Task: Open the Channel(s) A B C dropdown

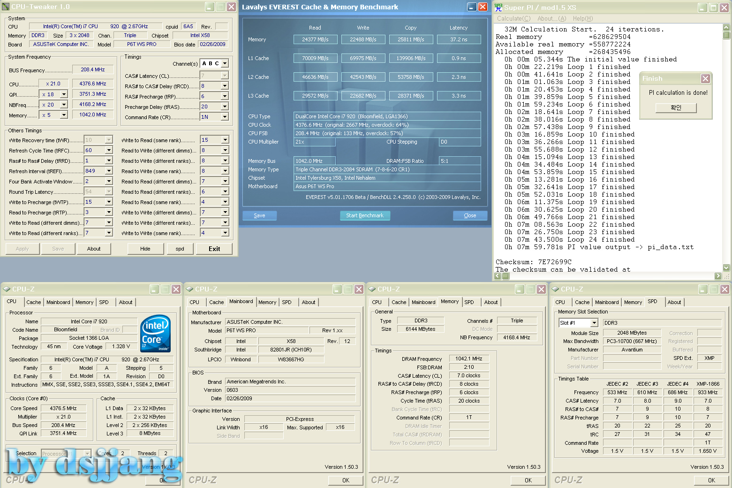Action: pyautogui.click(x=225, y=63)
